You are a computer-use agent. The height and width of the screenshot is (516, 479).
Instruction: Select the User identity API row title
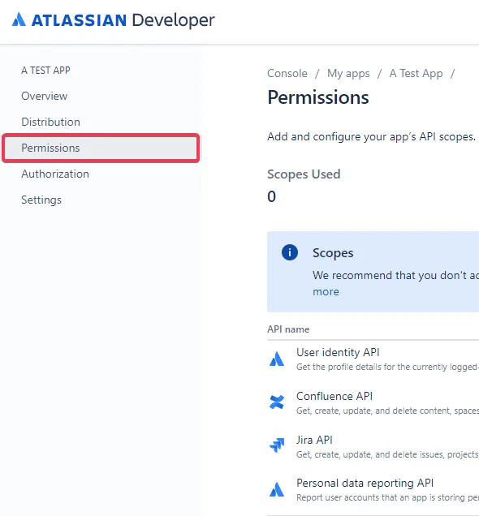coord(338,352)
